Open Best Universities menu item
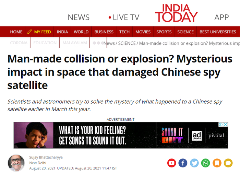 click(218, 32)
